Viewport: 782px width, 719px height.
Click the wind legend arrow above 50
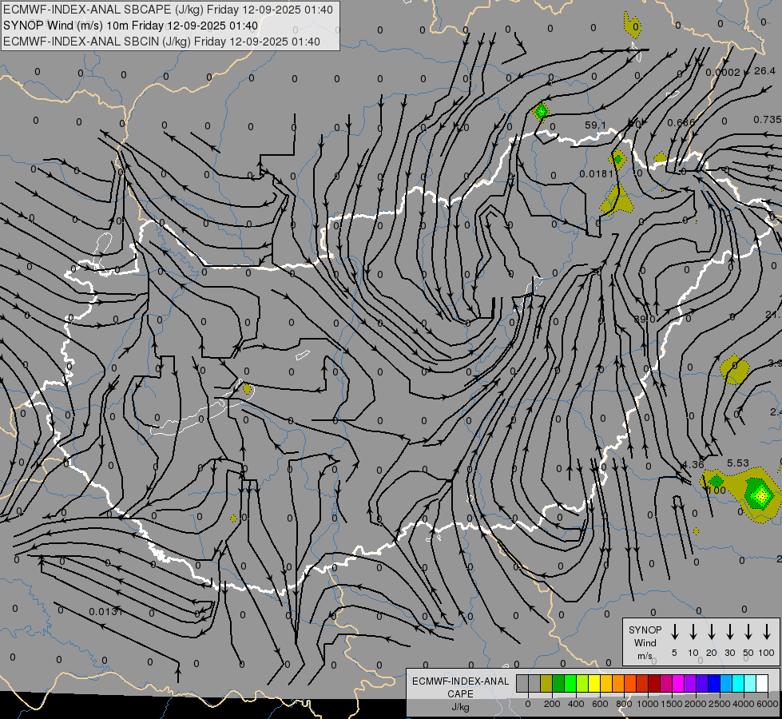(748, 632)
